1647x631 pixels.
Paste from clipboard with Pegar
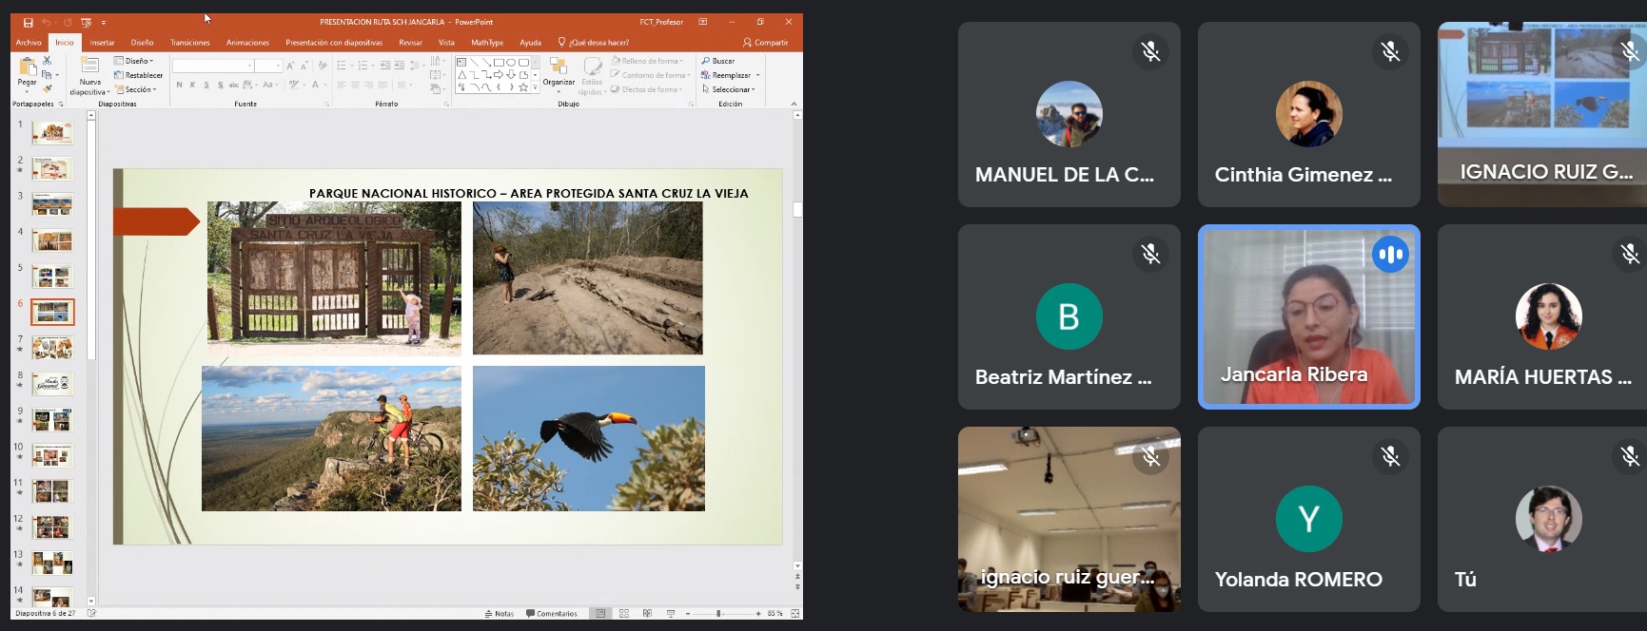point(27,72)
